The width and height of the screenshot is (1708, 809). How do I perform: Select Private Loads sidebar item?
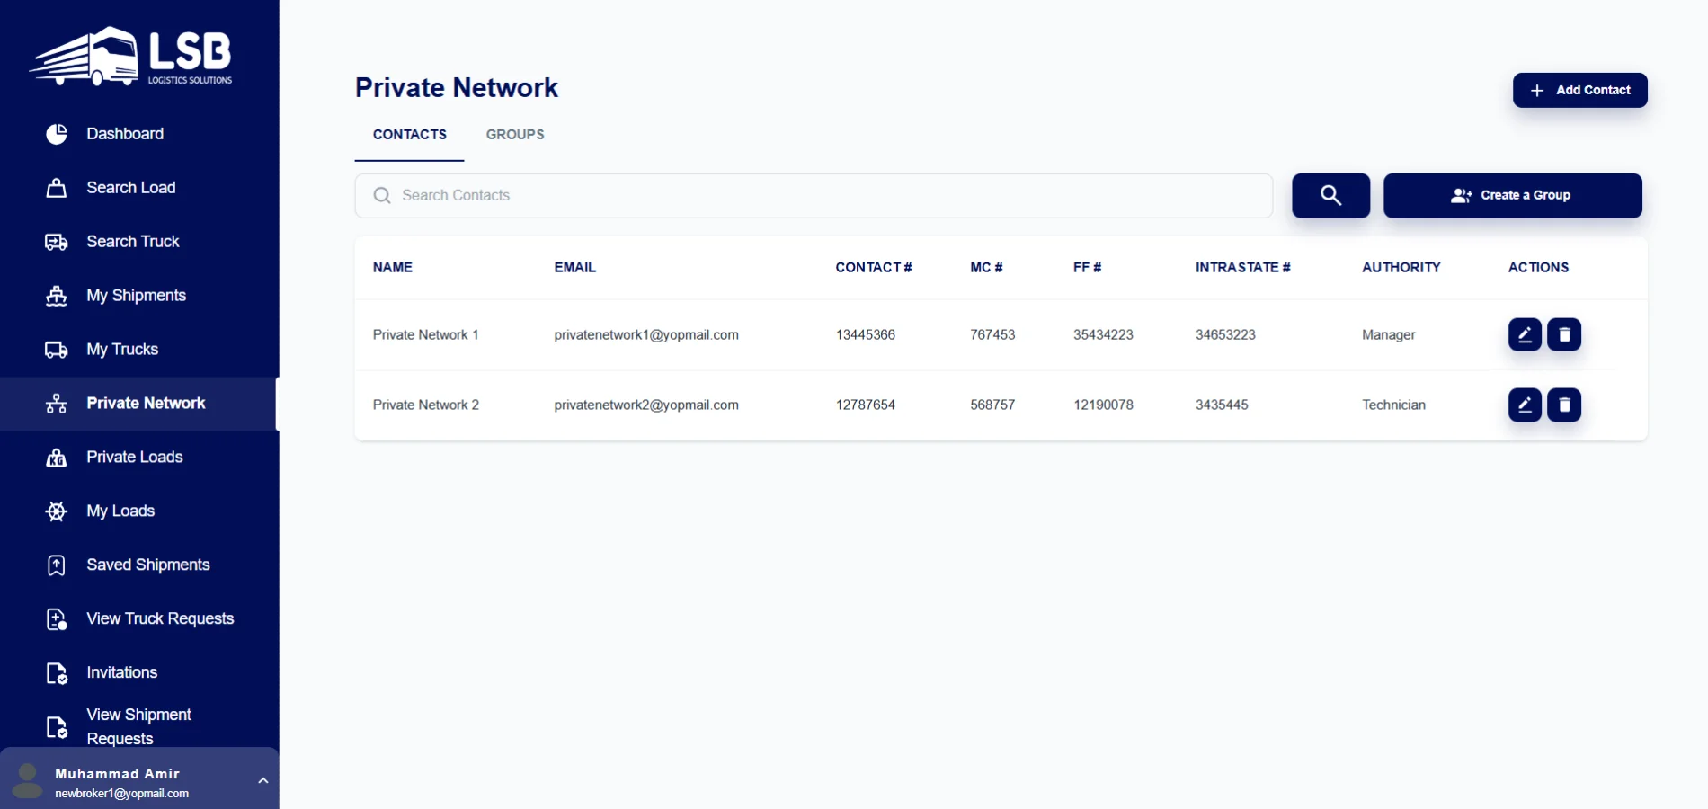point(134,458)
